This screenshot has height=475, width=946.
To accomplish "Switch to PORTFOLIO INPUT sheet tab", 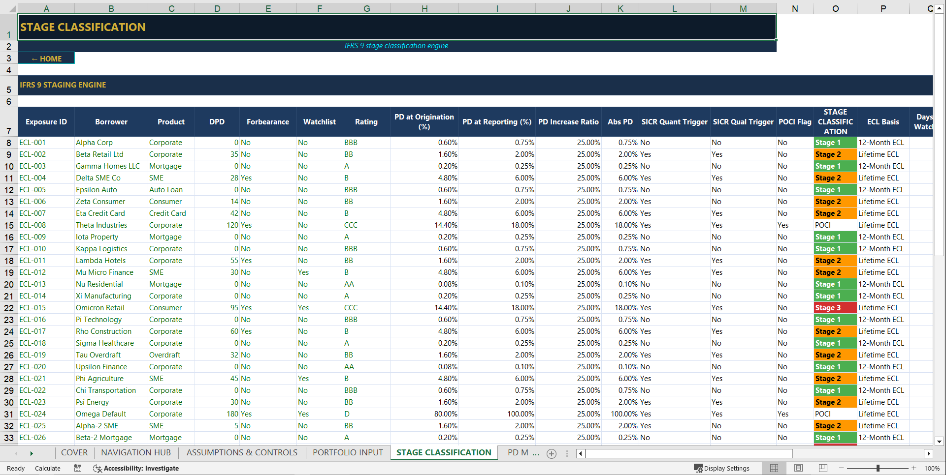I will coord(348,452).
